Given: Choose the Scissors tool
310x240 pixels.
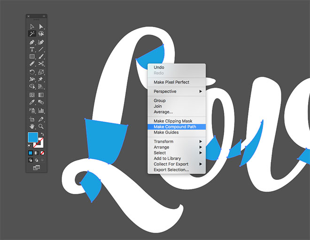Looking at the screenshot, I should coord(41,64).
